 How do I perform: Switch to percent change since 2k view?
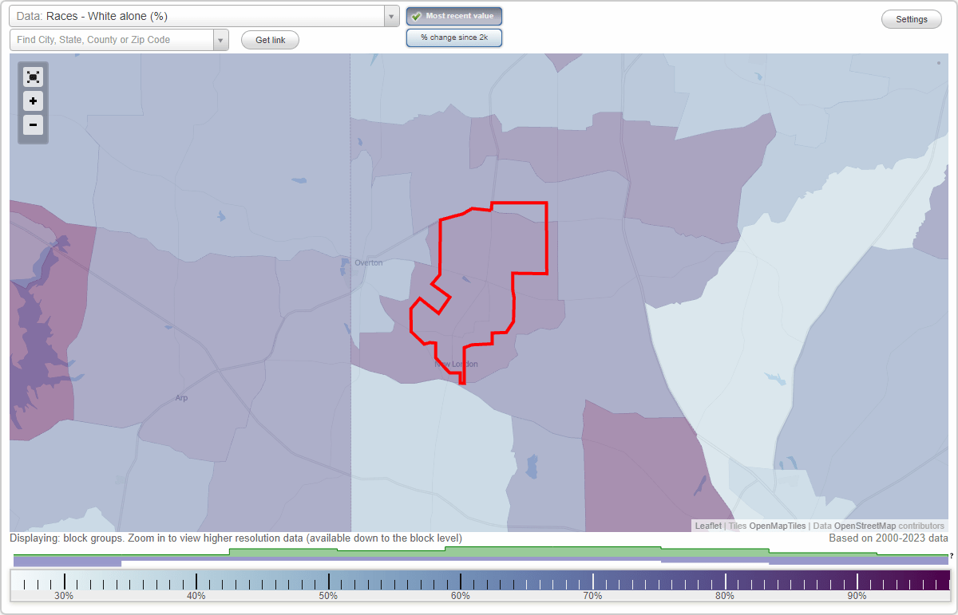point(453,37)
